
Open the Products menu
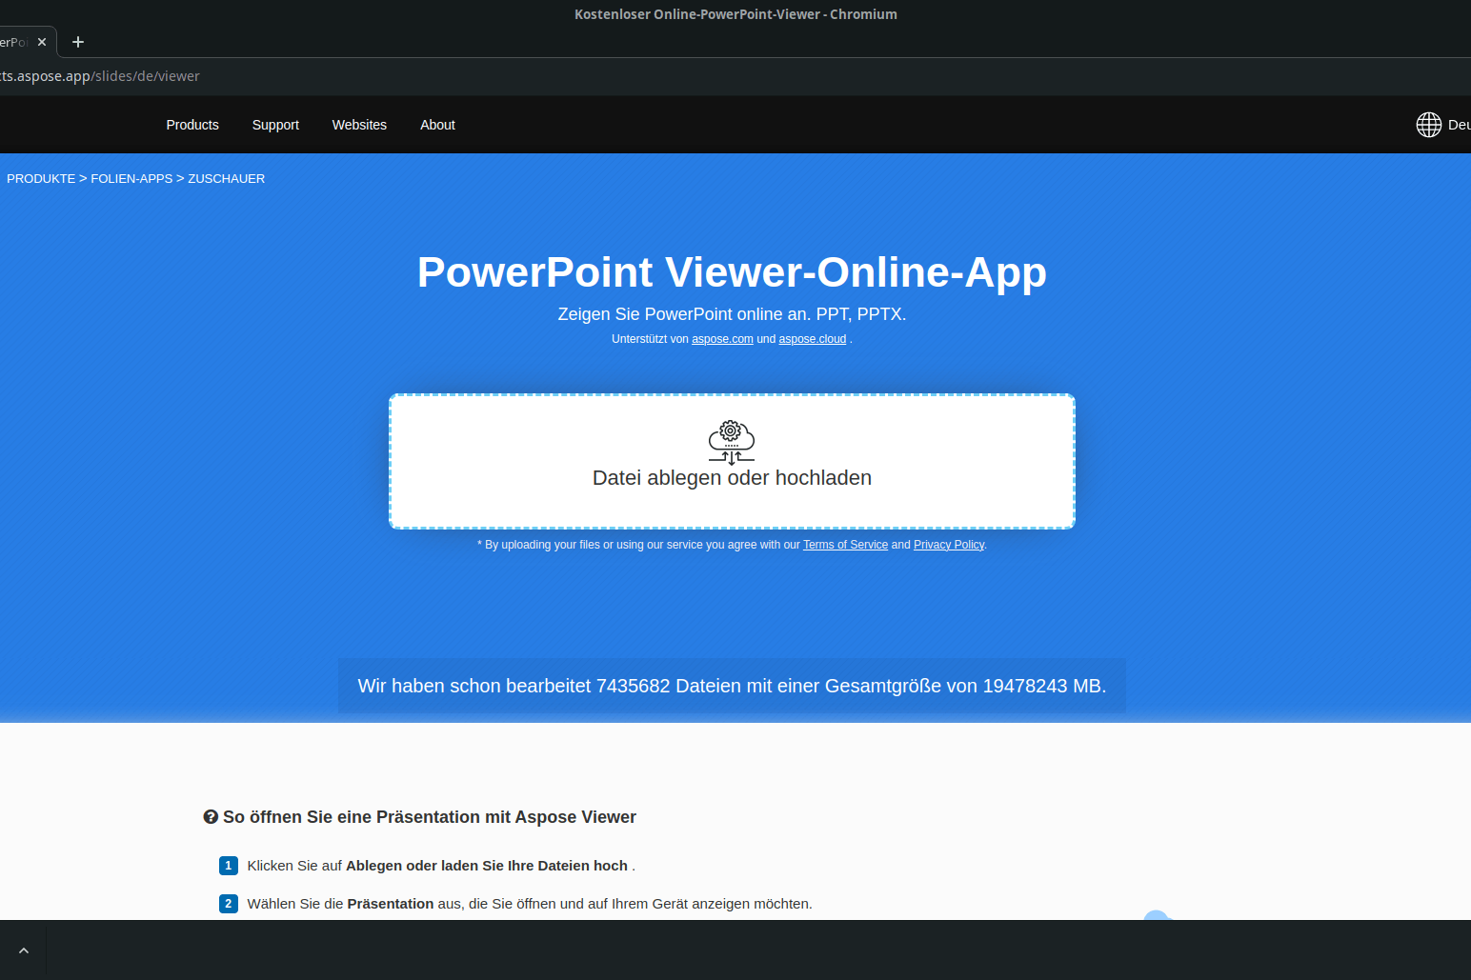click(x=192, y=125)
